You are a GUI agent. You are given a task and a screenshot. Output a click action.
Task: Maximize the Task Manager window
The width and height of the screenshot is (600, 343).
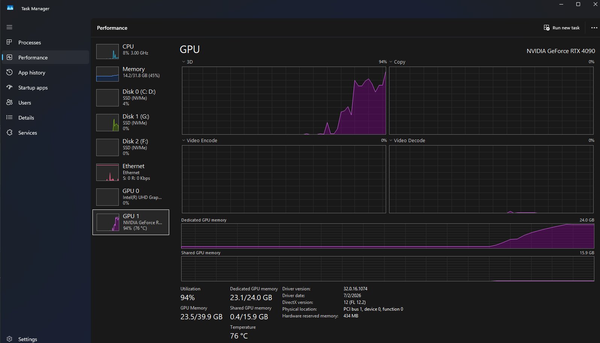coord(578,5)
